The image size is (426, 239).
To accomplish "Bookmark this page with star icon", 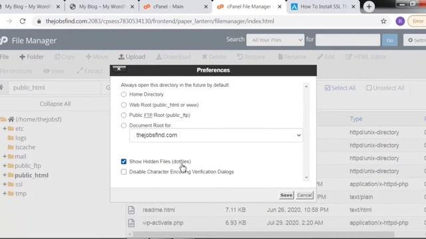I will [383, 21].
